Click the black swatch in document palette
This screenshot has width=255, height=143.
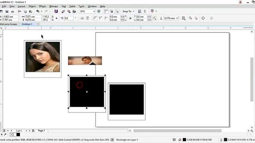18,134
